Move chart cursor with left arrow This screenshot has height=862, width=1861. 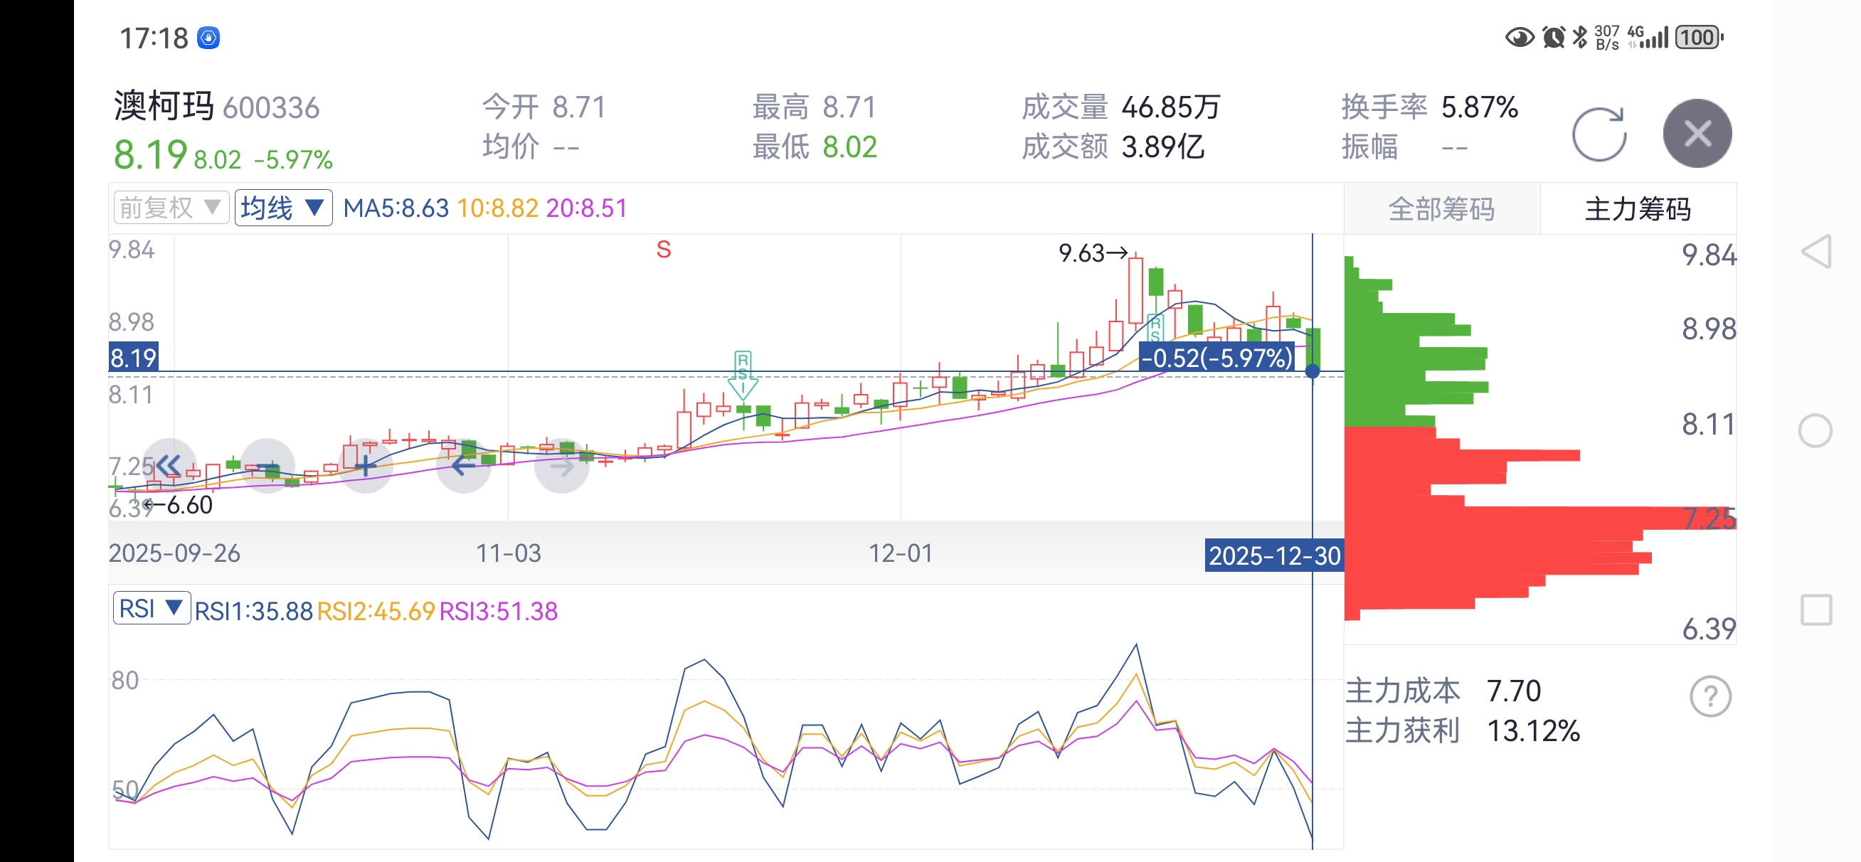tap(464, 465)
